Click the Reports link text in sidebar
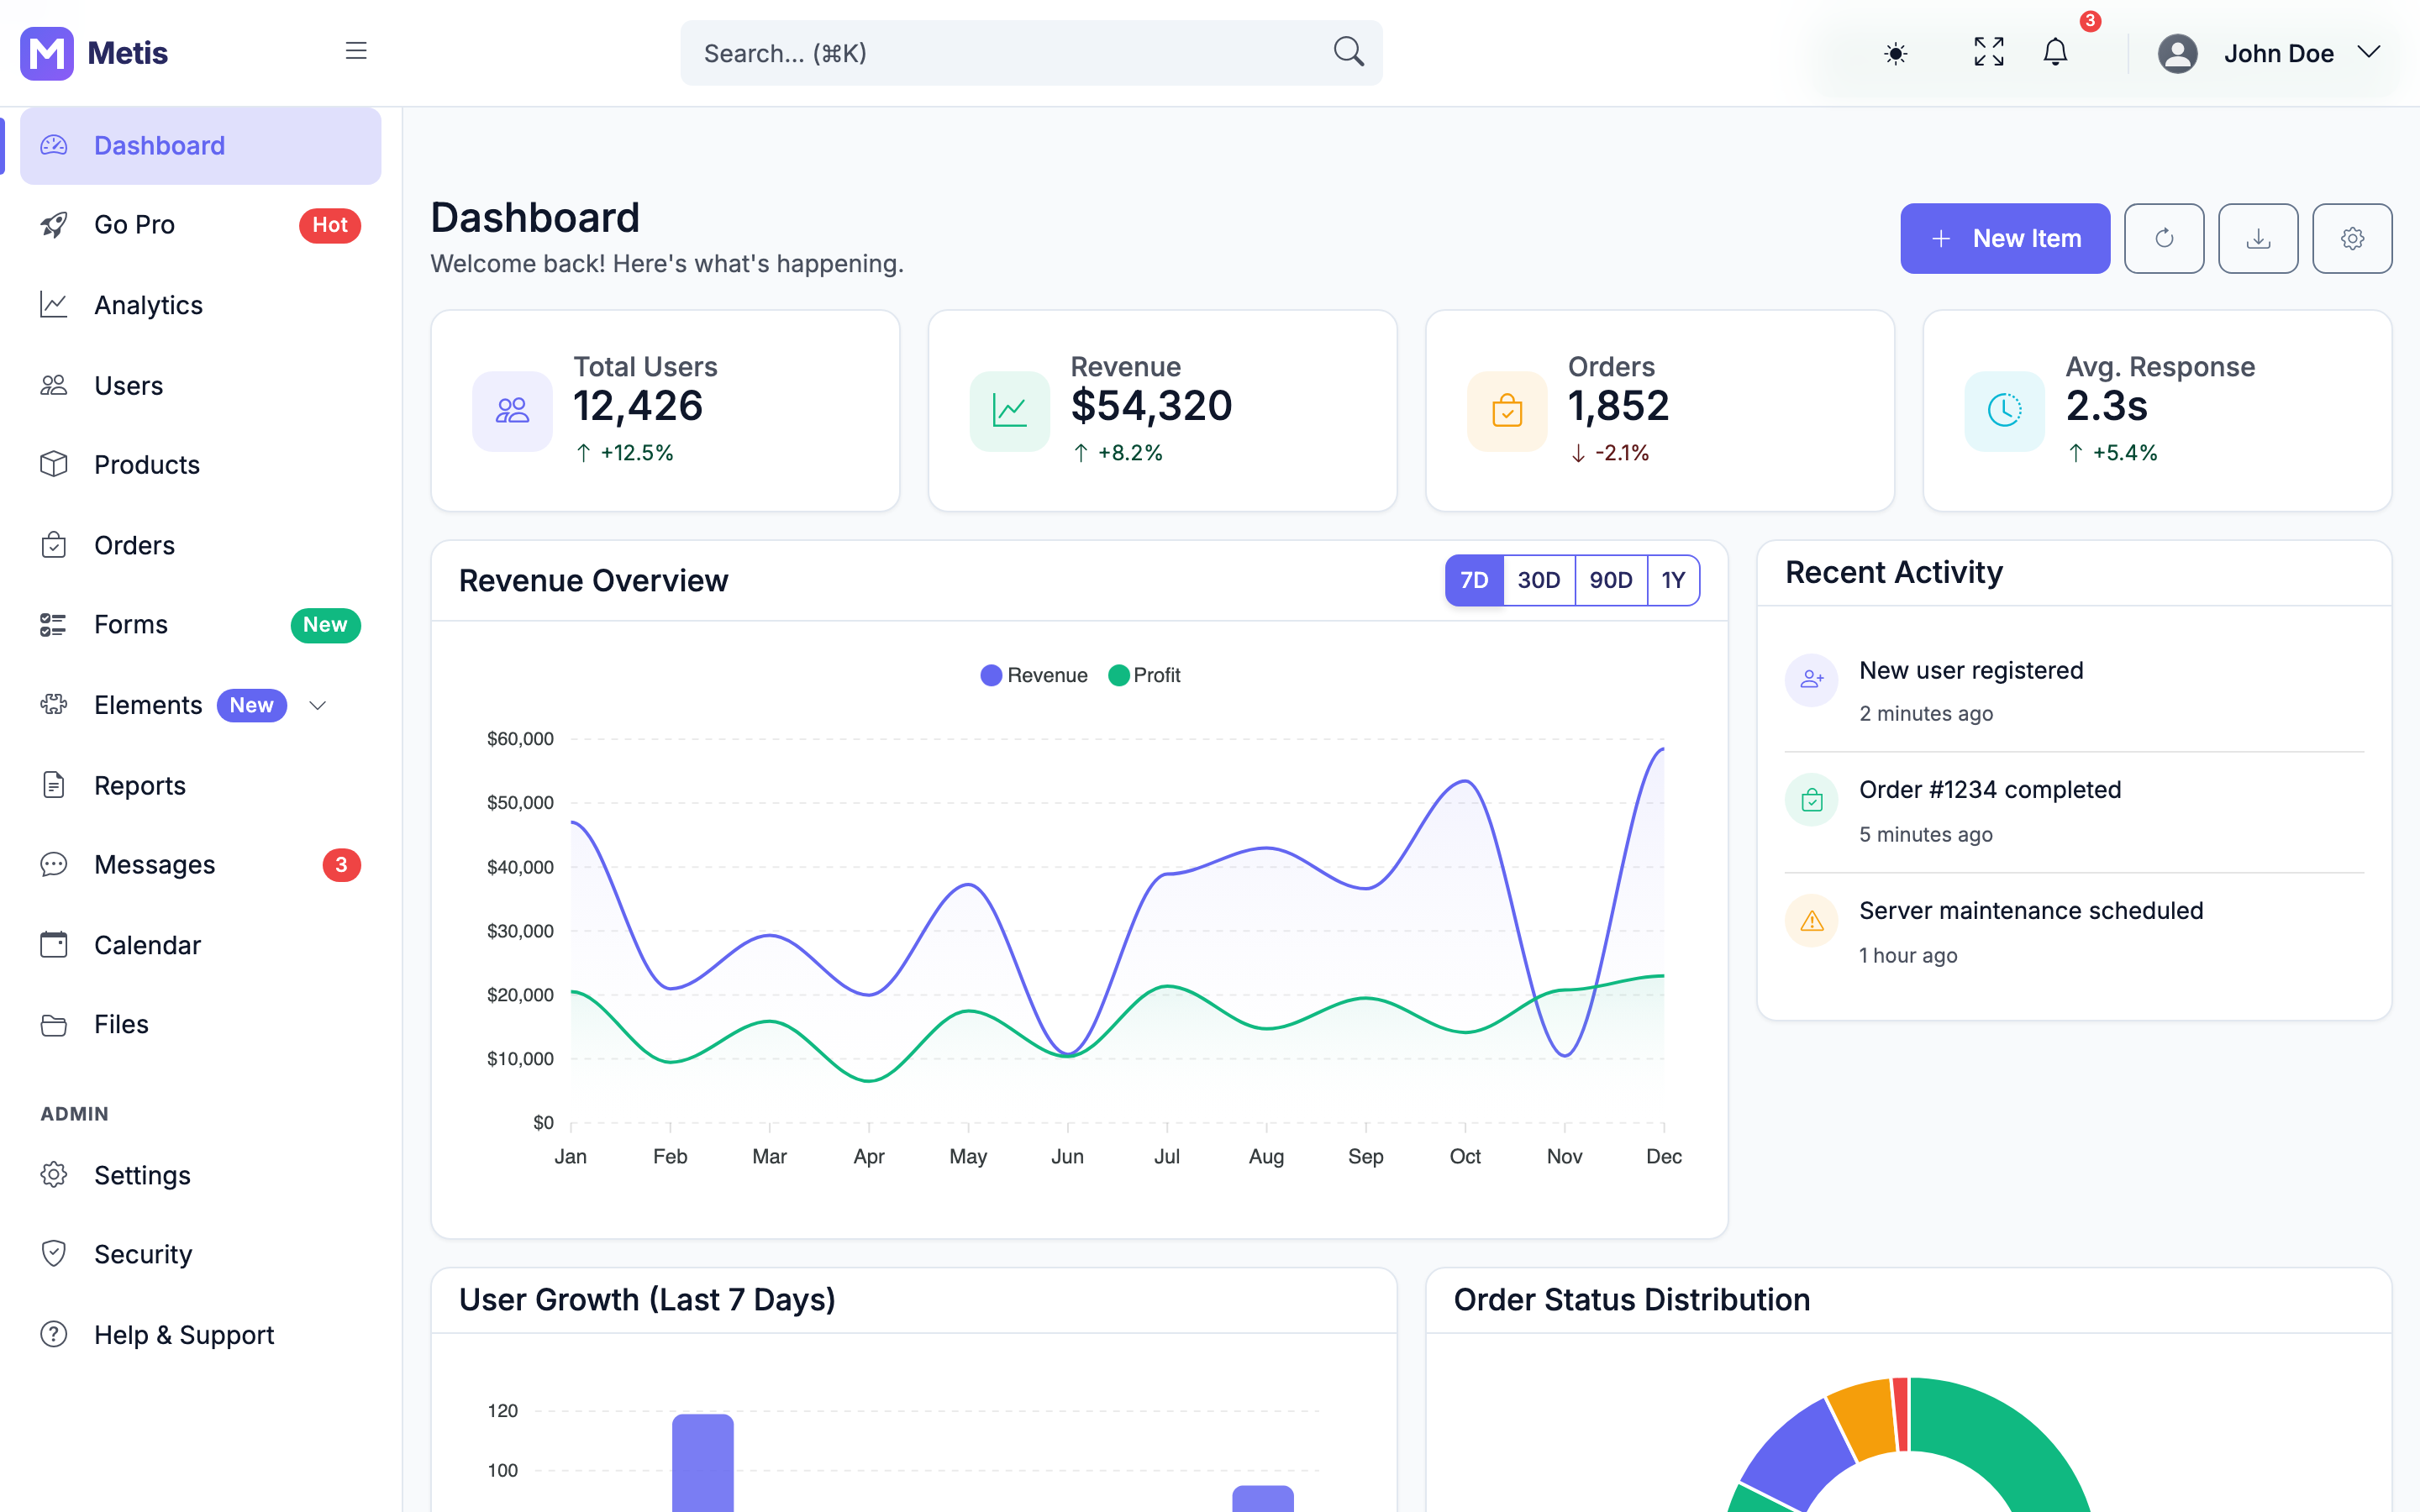This screenshot has width=2420, height=1512. [x=140, y=786]
